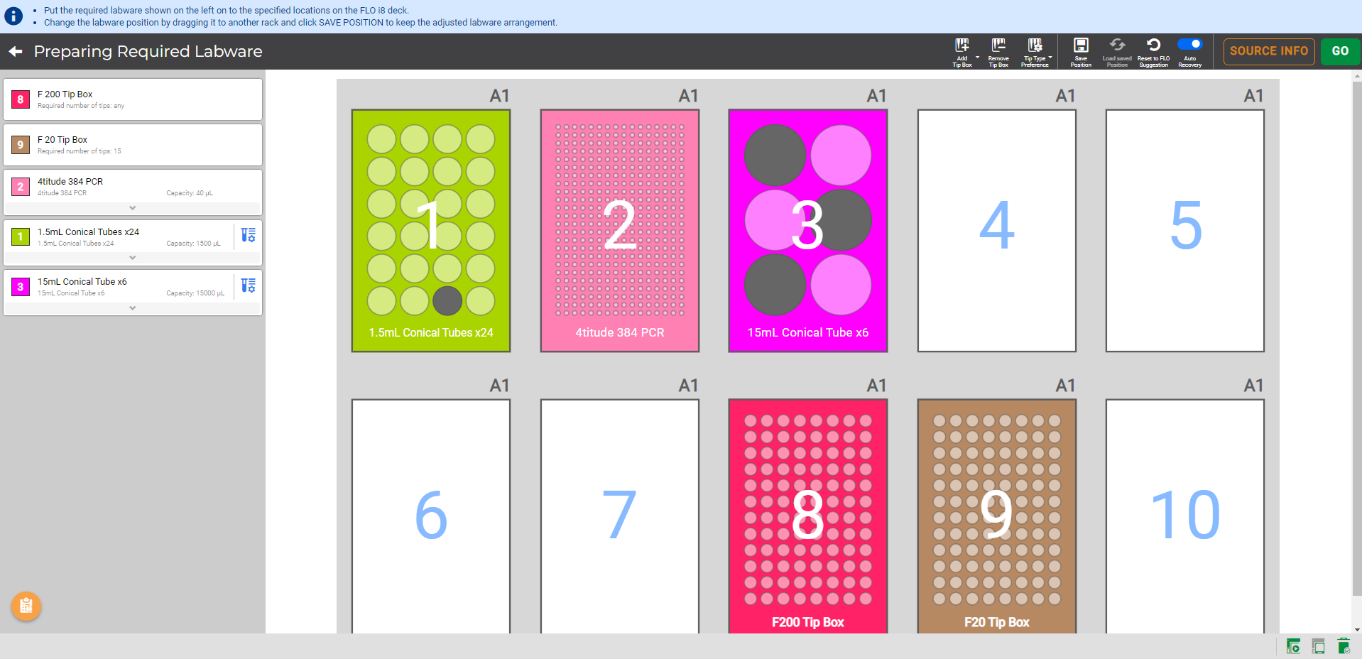Click the back arrow beside Preparing Required Labware
The image size is (1362, 659).
pyautogui.click(x=16, y=52)
